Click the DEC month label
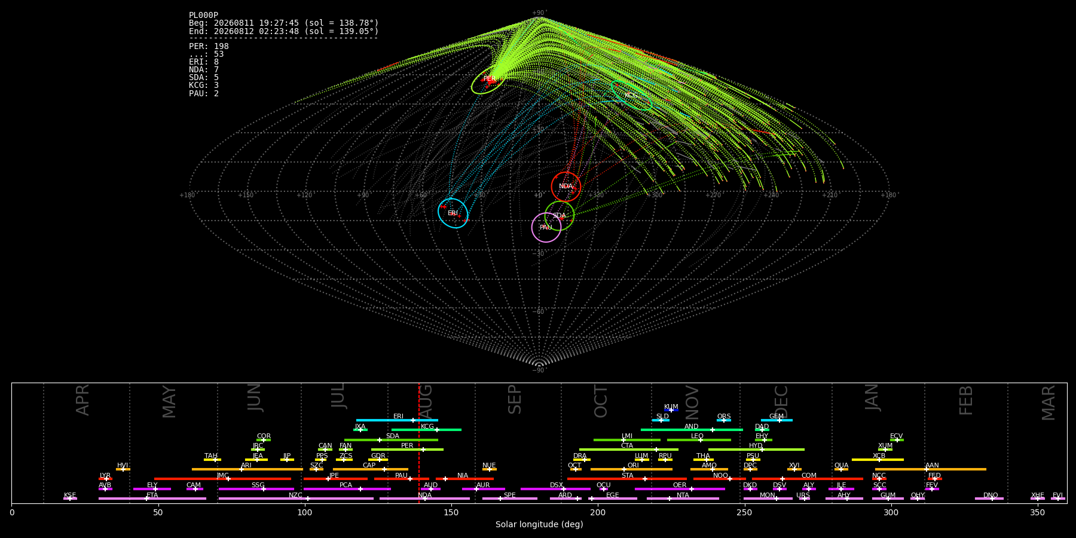 pyautogui.click(x=781, y=401)
